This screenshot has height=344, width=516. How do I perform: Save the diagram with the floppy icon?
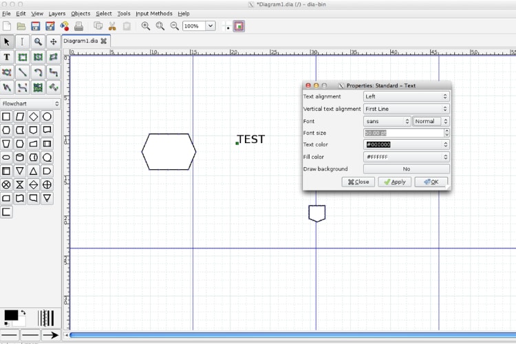36,26
